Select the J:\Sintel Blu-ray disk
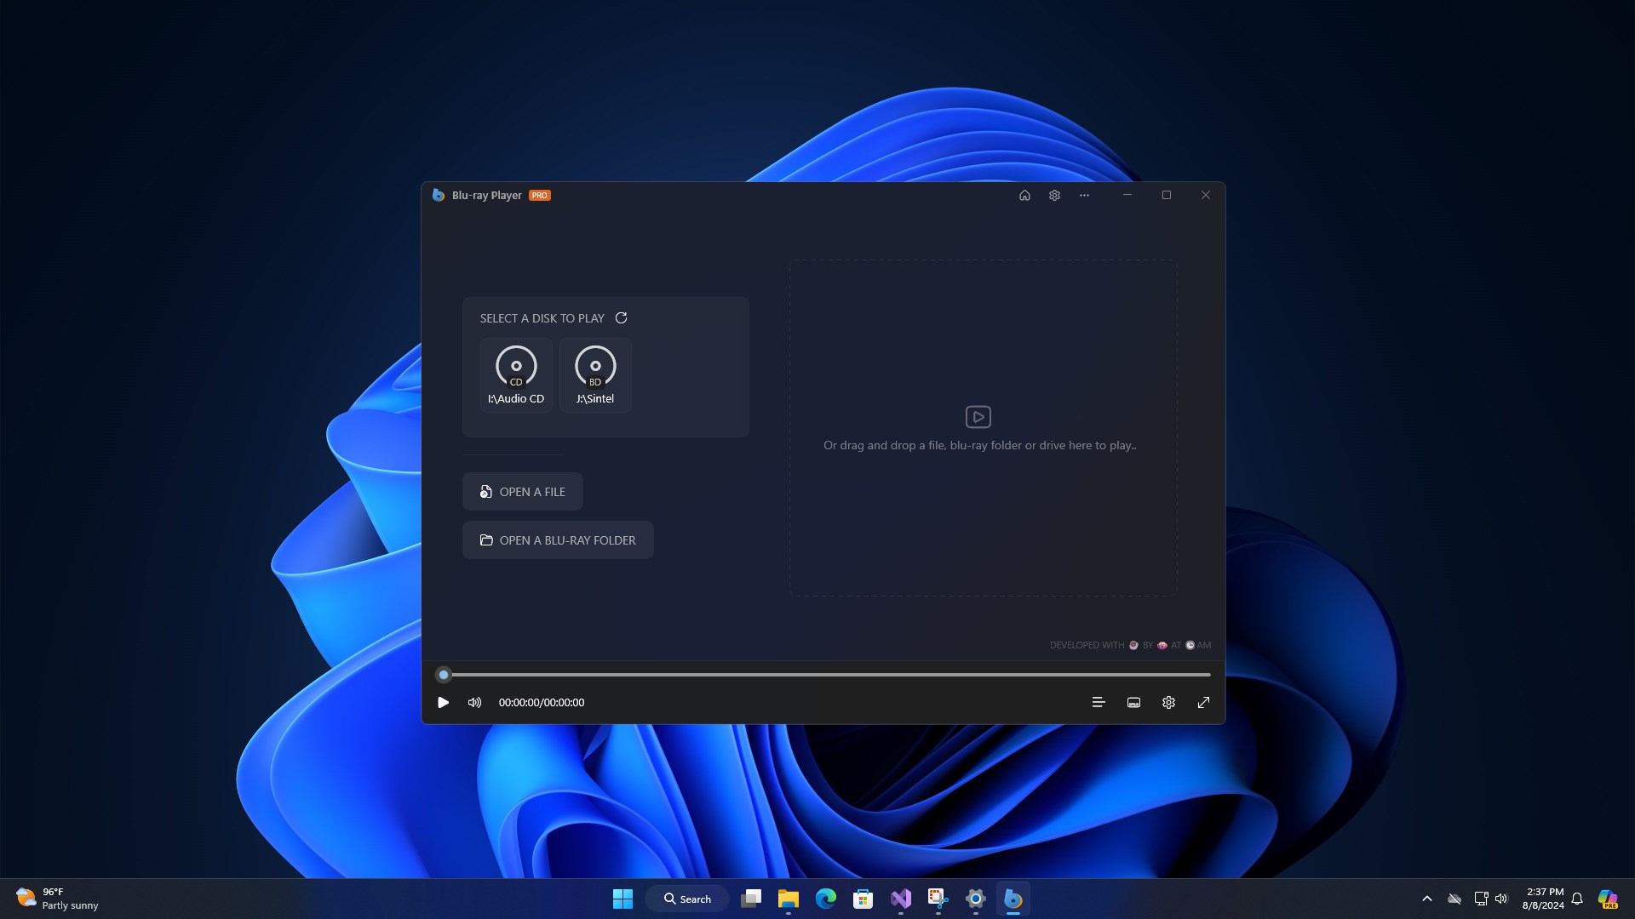 595,375
